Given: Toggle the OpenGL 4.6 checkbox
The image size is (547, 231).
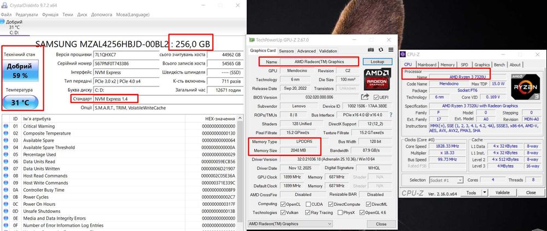Looking at the screenshot, I should tap(362, 212).
